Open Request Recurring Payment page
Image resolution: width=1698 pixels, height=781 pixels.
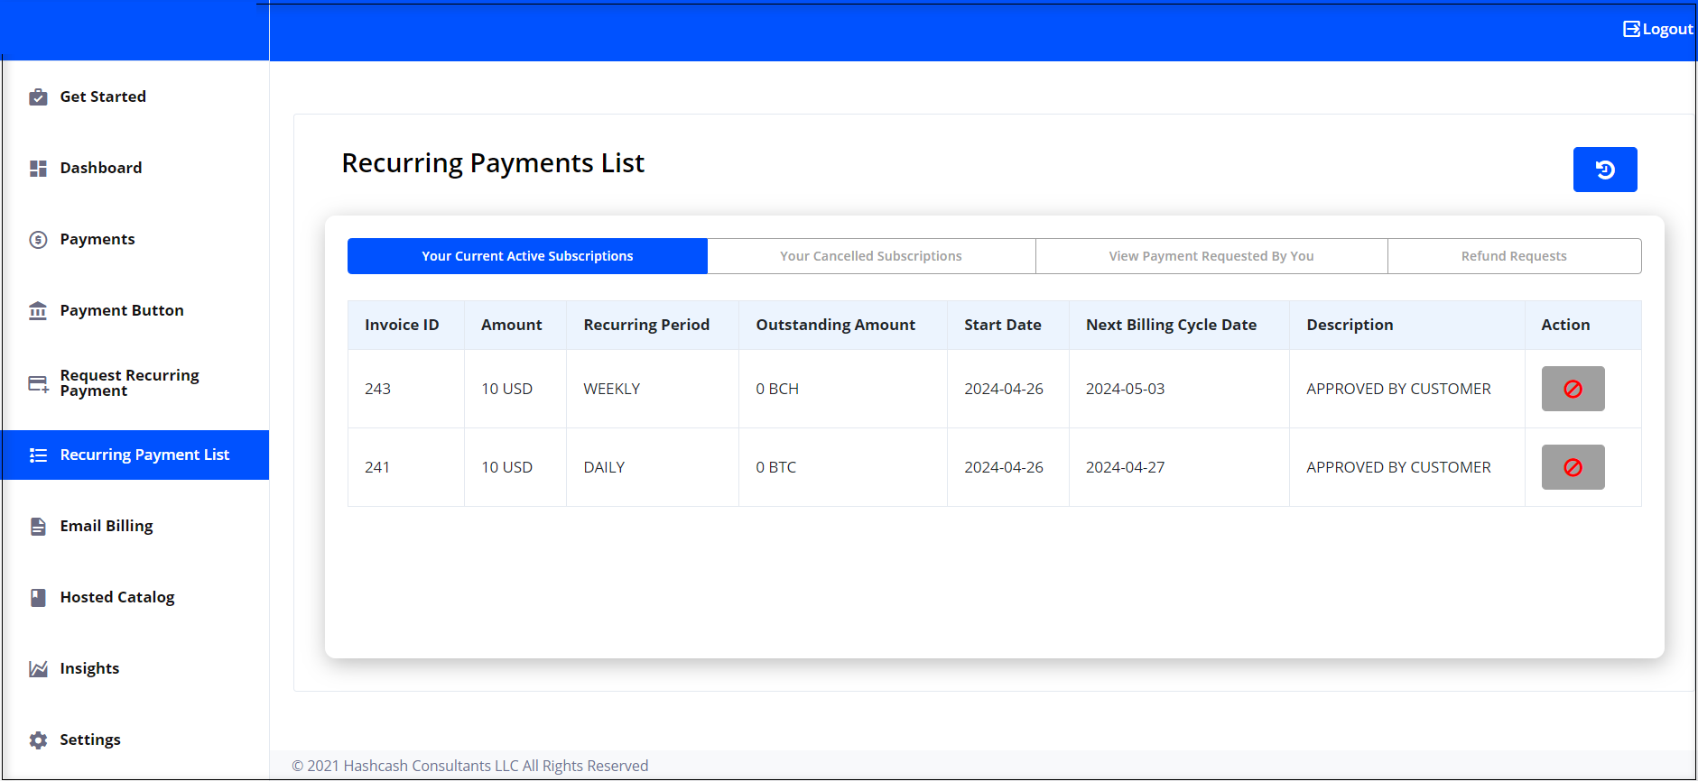(x=135, y=383)
